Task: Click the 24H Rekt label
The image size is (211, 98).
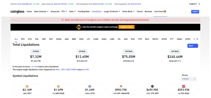Action: click(175, 52)
